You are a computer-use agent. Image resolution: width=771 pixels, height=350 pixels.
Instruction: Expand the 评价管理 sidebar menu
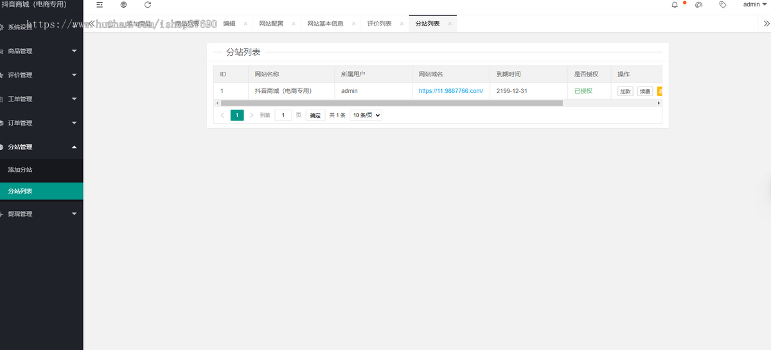click(x=42, y=75)
